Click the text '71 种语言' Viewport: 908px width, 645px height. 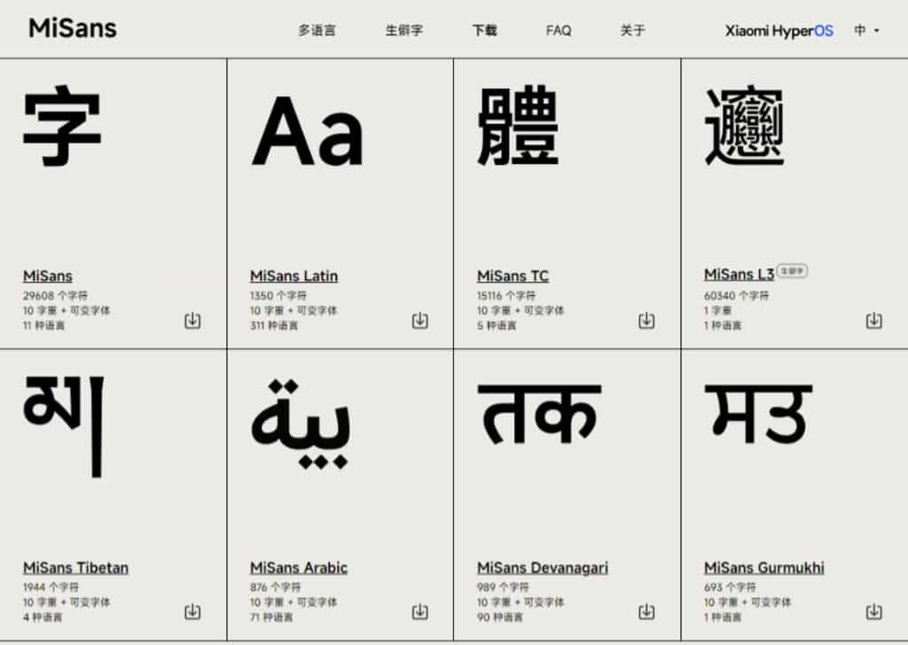pyautogui.click(x=271, y=618)
